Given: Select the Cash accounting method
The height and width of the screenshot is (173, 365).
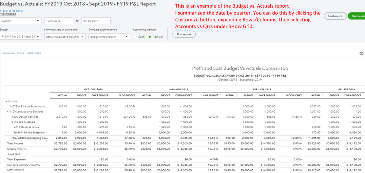Looking at the screenshot, I should pos(135,36).
